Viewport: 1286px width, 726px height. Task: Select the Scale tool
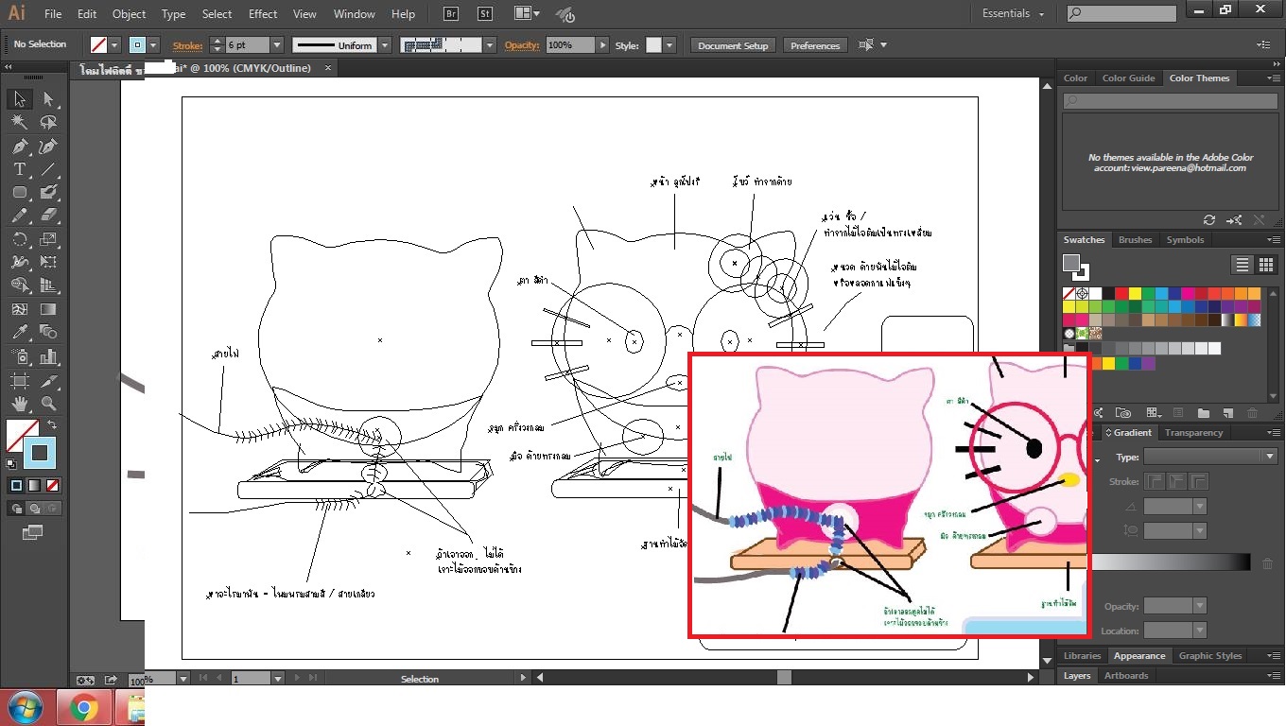(48, 239)
